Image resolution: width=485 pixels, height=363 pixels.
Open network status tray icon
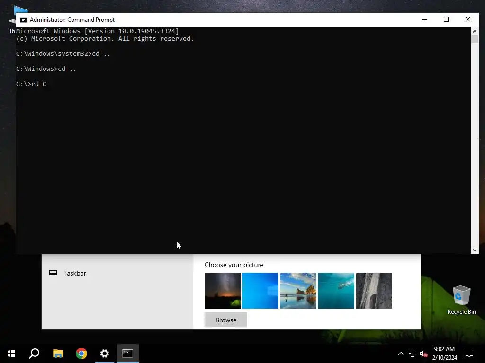click(x=413, y=354)
